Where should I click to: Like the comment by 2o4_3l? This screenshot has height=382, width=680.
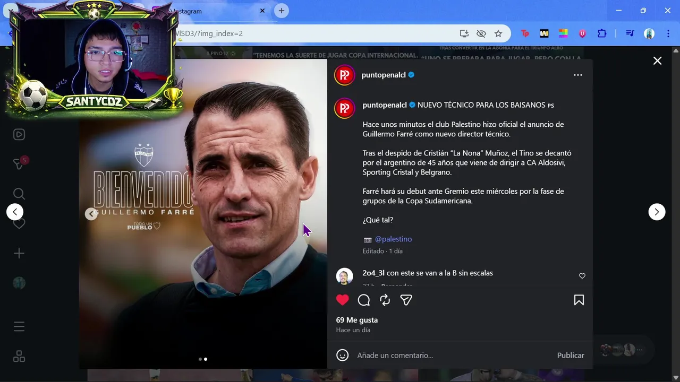(582, 276)
